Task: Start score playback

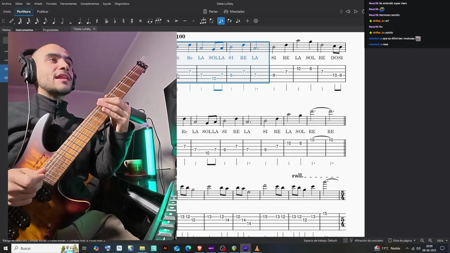Action: pos(356,12)
